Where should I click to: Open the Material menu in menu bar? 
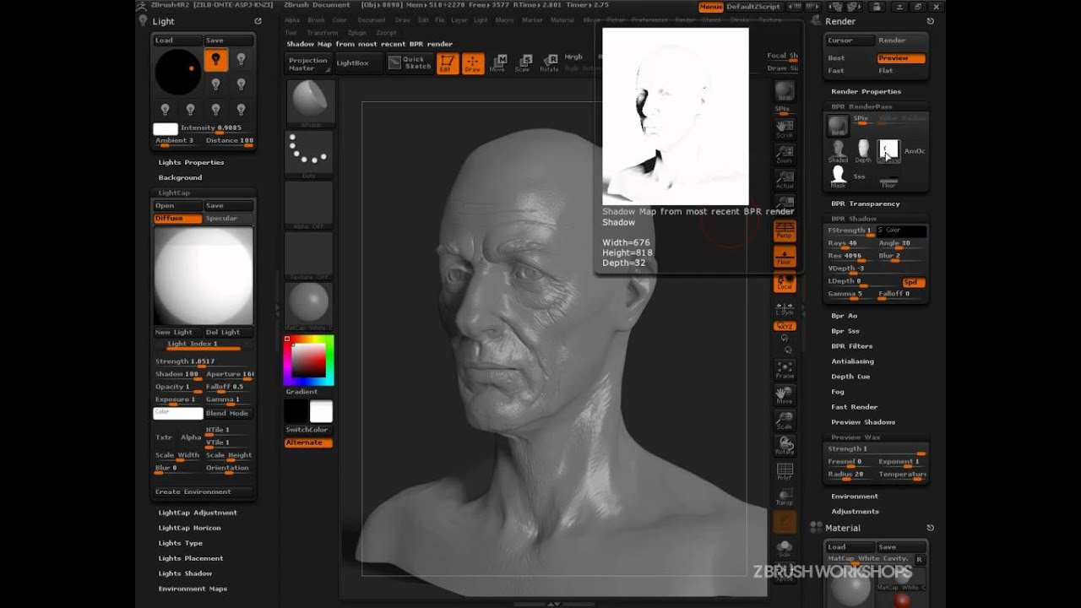pos(562,19)
